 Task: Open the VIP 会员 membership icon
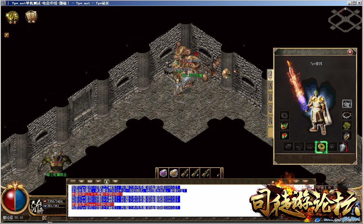[x=12, y=17]
